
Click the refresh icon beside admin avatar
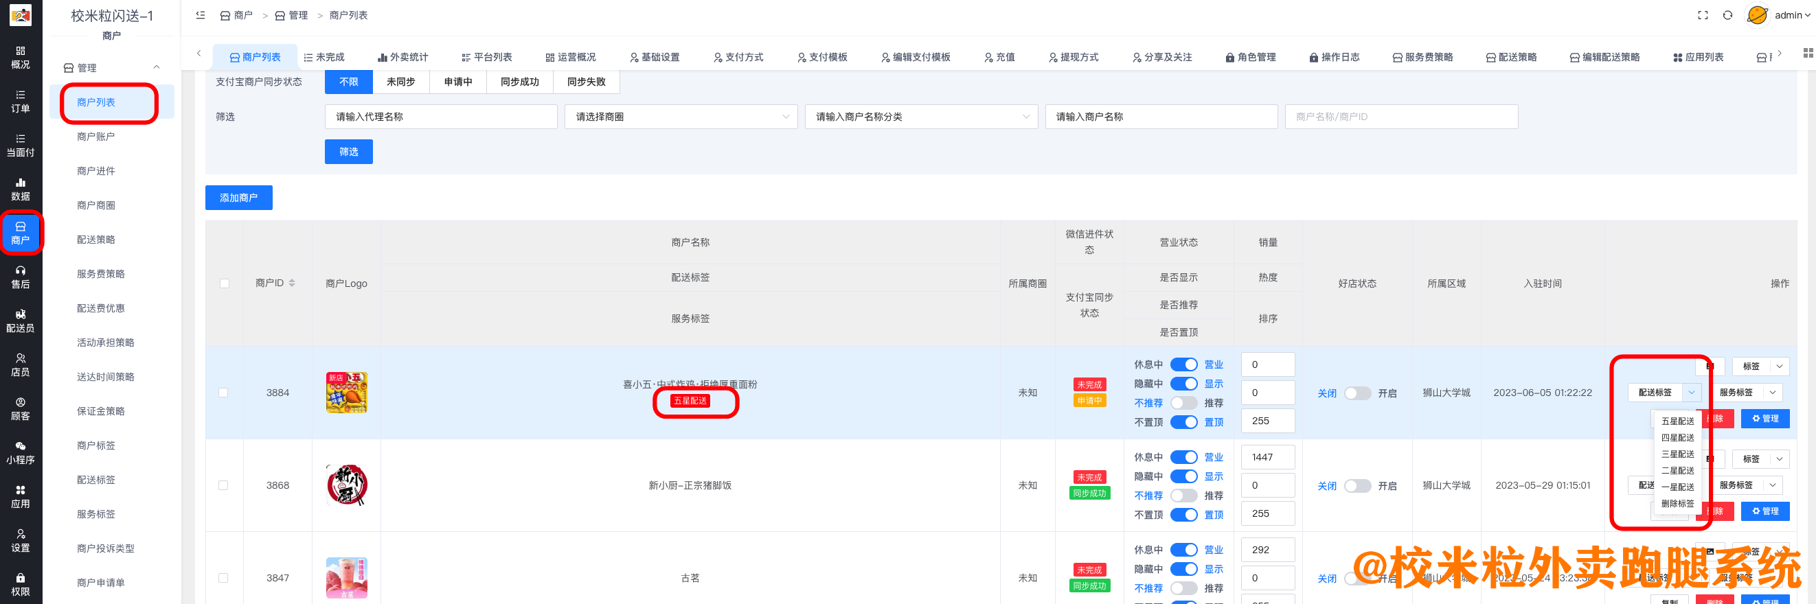(x=1727, y=16)
